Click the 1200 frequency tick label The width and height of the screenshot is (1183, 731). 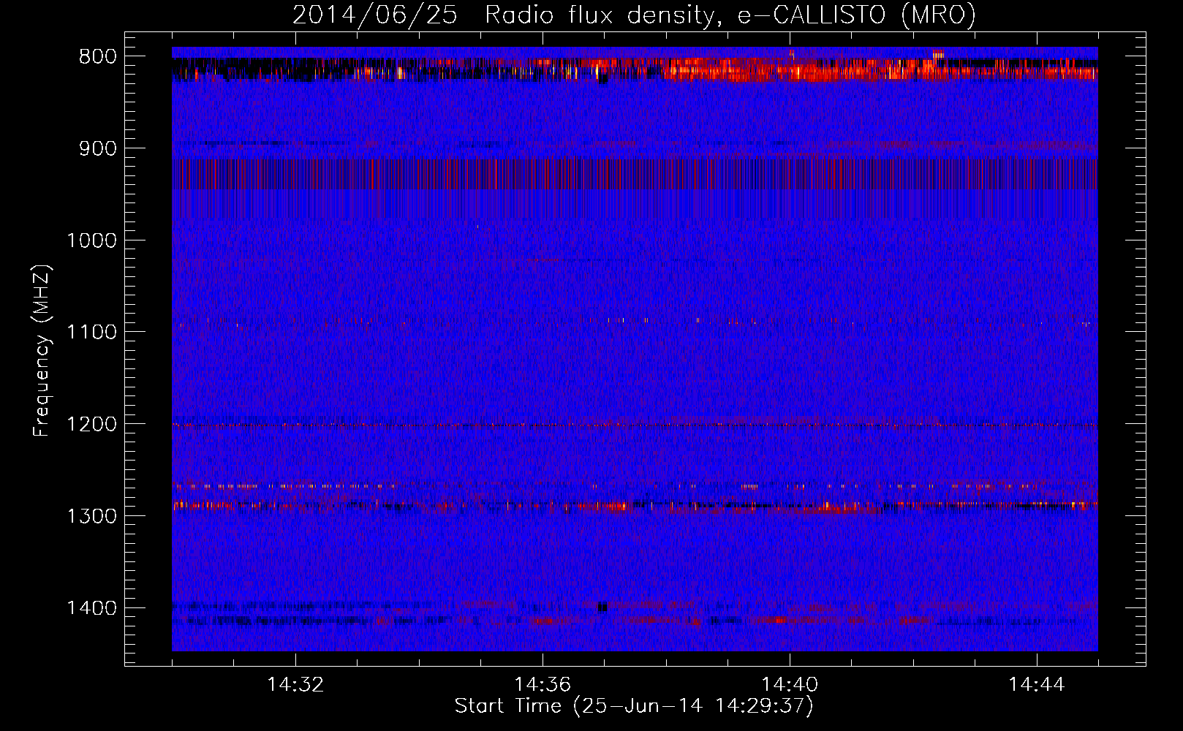[x=91, y=424]
